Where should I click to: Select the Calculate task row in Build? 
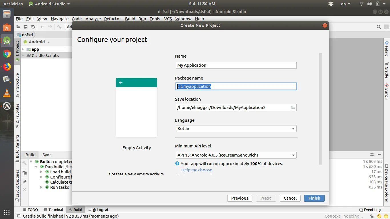tap(59, 182)
